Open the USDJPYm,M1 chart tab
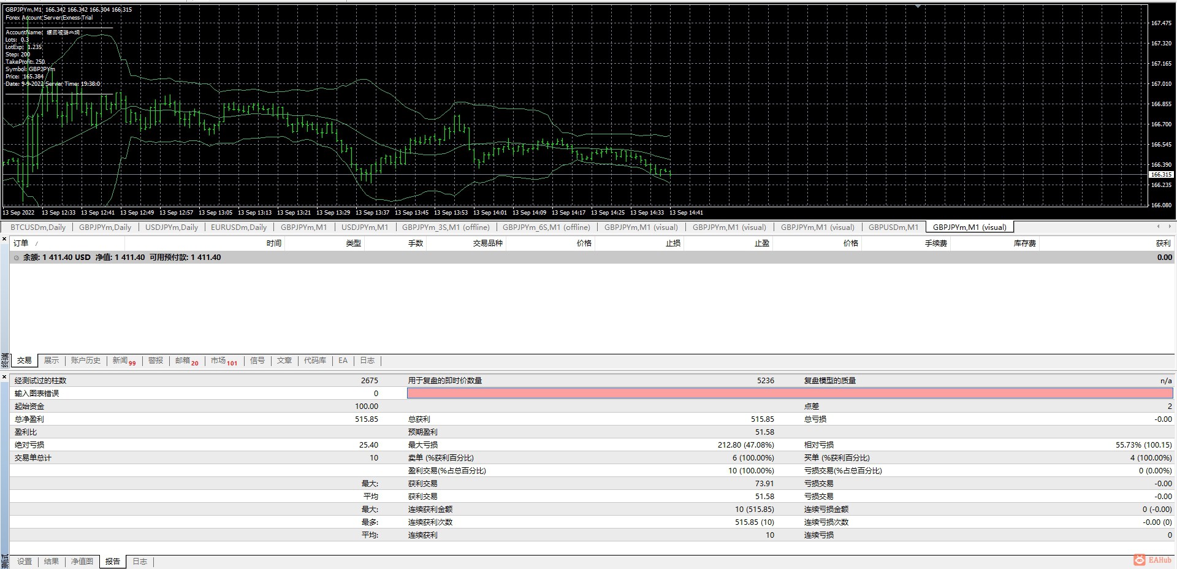Screen dimensions: 1177x569 point(365,227)
